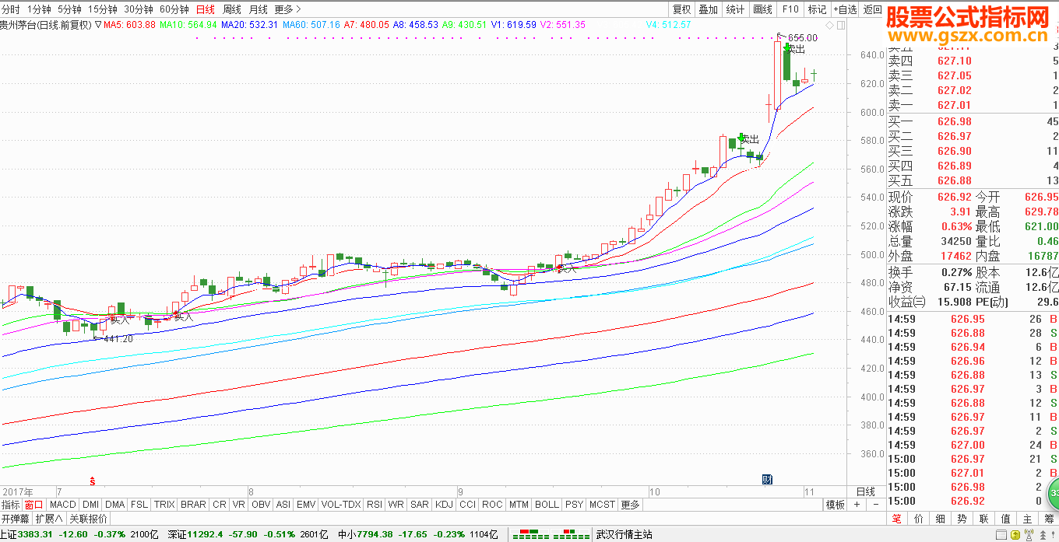
Task: Click the 返回 back button
Action: [x=873, y=9]
